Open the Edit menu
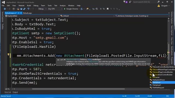This screenshot has height=98, width=175. click(x=8, y=5)
